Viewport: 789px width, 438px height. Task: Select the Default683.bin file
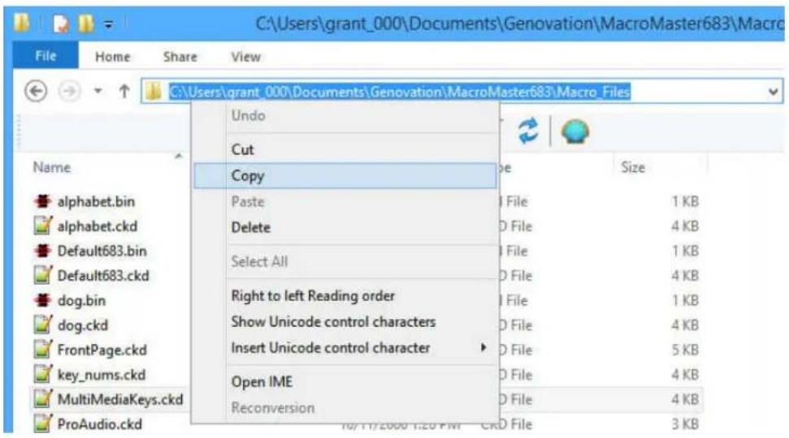pos(102,251)
